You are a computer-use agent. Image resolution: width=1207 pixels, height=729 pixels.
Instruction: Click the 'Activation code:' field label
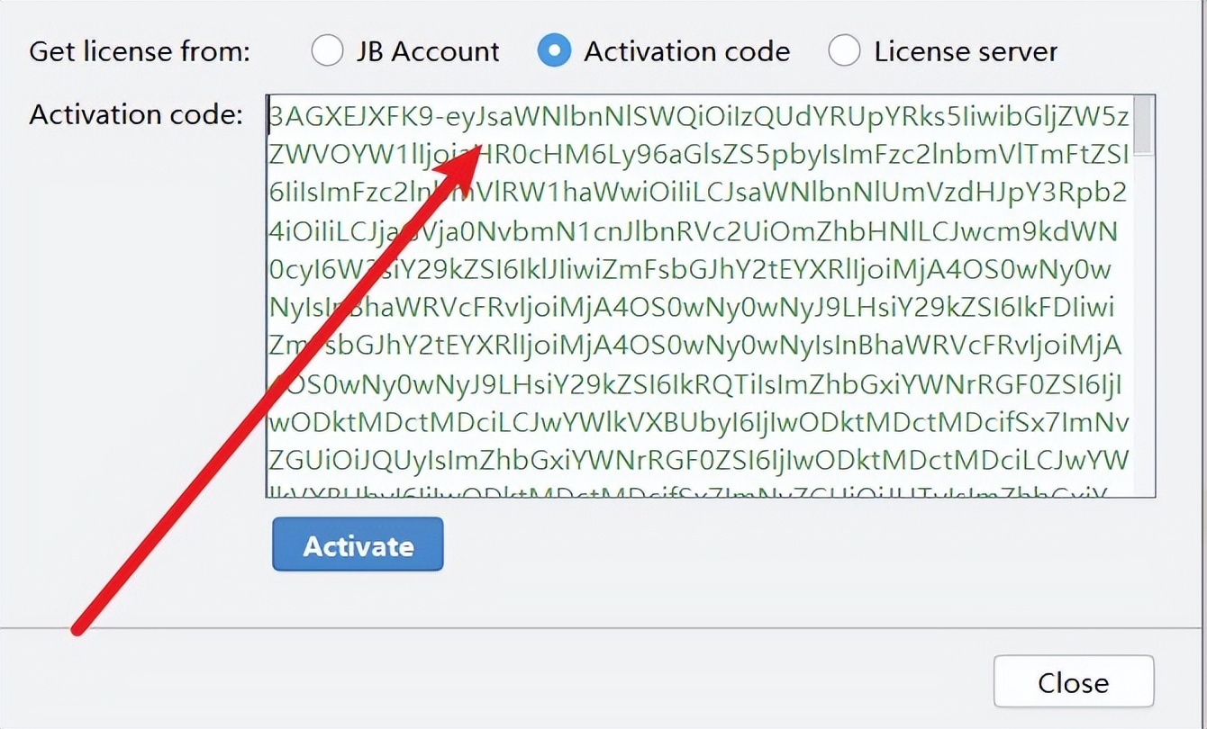[x=136, y=114]
